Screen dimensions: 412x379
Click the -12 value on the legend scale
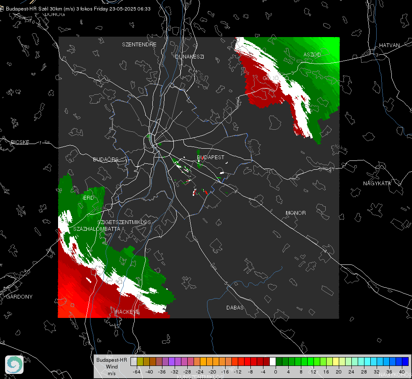tap(237, 372)
